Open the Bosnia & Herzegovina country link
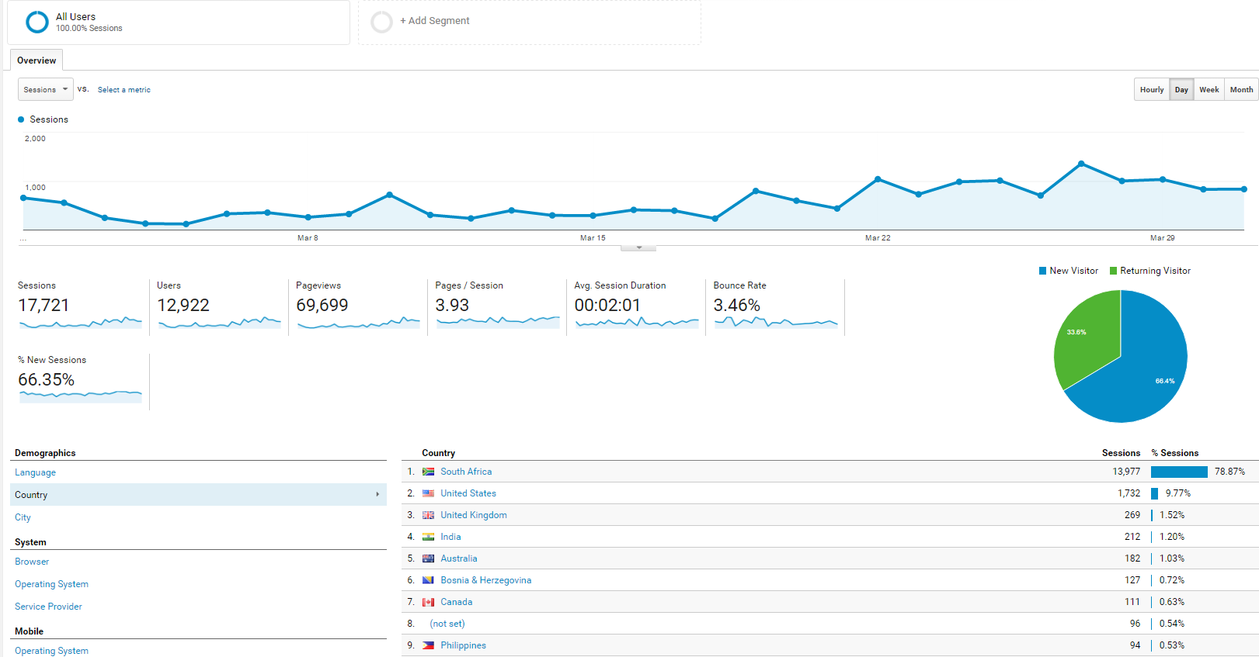Image resolution: width=1259 pixels, height=657 pixels. click(485, 580)
